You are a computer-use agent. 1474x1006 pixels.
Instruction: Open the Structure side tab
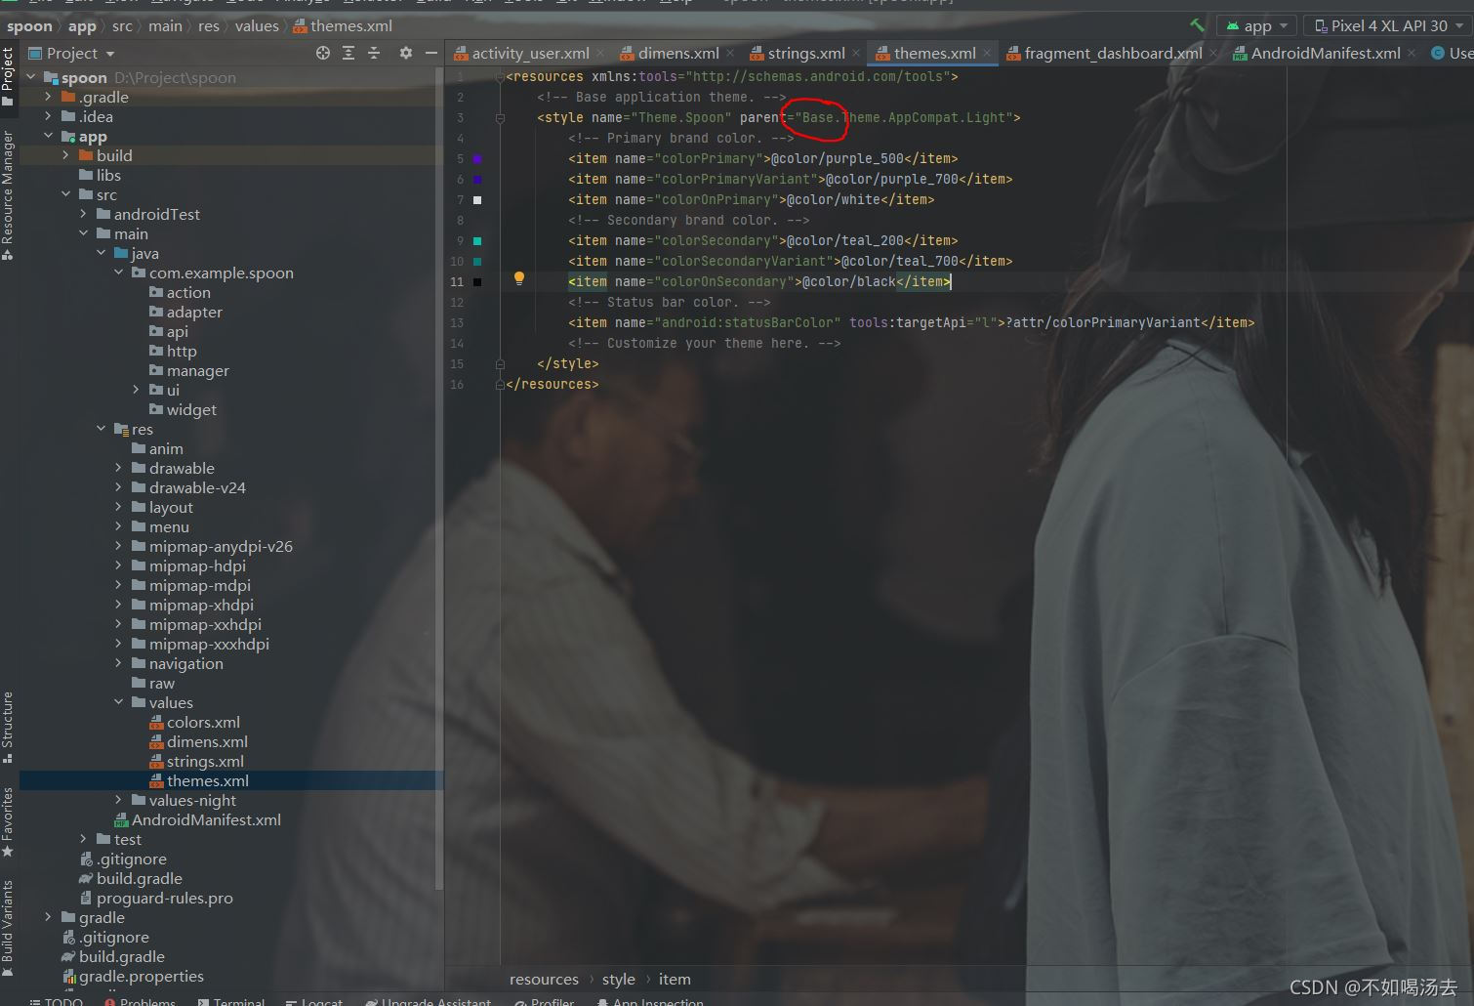tap(8, 728)
